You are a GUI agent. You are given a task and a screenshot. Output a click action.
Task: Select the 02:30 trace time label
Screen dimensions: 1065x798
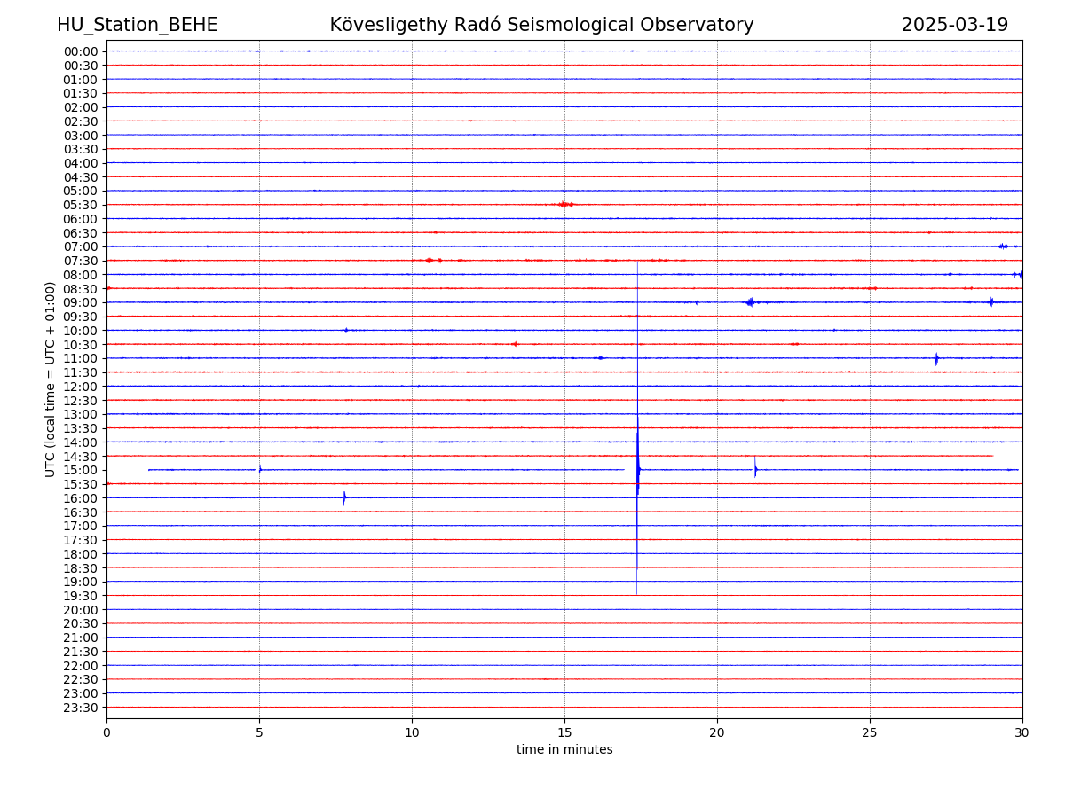pyautogui.click(x=81, y=121)
